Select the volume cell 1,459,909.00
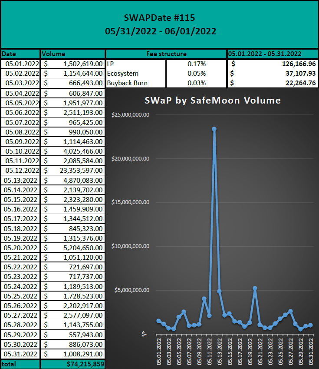This screenshot has width=319, height=369. [x=73, y=209]
